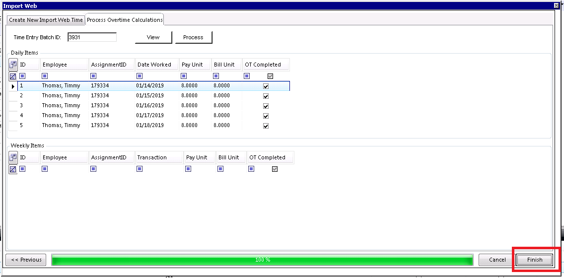The image size is (564, 278).
Task: Close the Import Web window
Action: pyautogui.click(x=557, y=5)
